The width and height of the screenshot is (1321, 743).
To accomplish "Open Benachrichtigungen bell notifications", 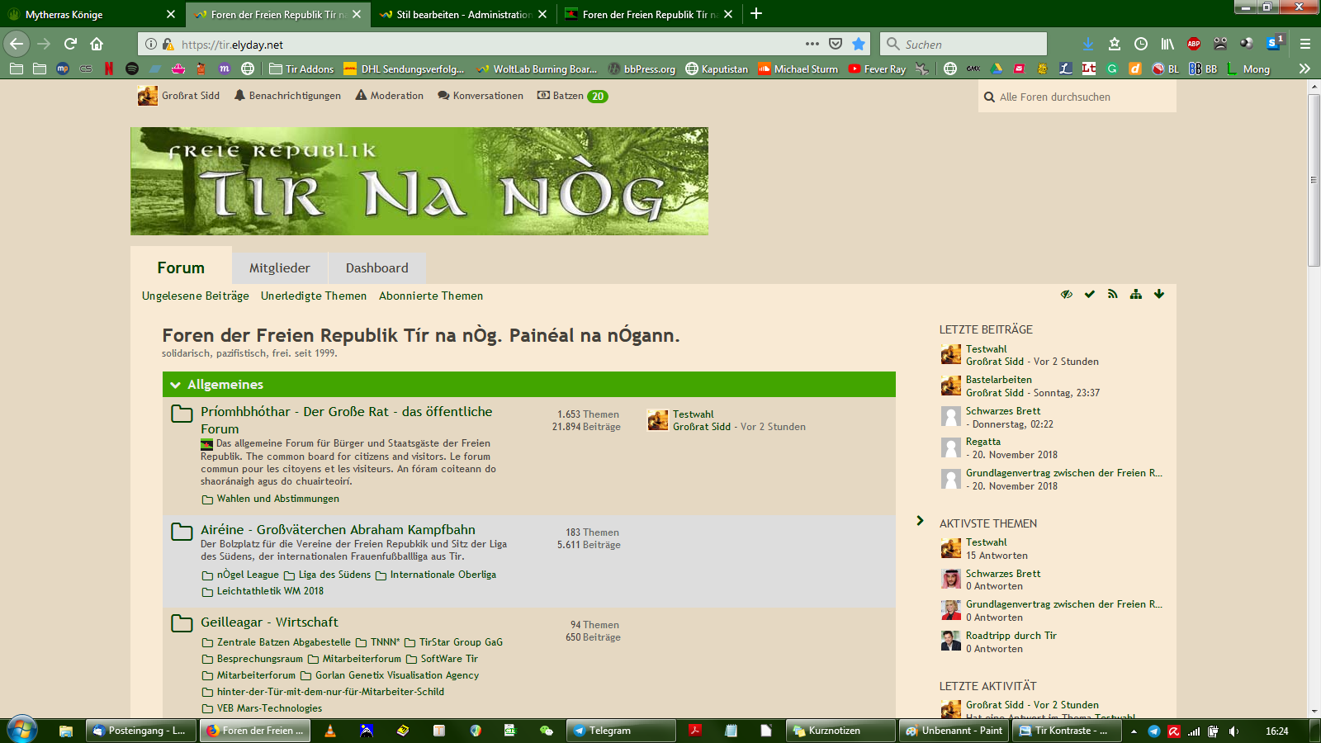I will pos(287,96).
